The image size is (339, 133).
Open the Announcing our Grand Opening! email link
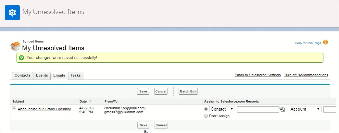point(44,109)
